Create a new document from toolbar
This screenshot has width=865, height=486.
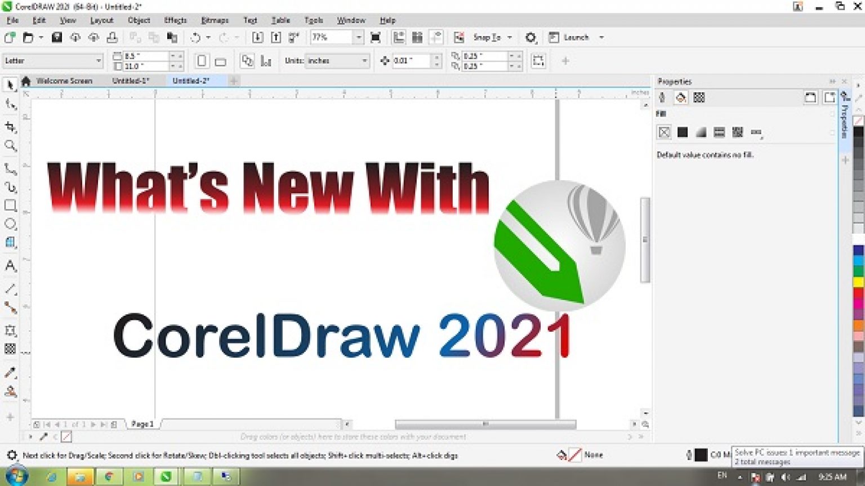coord(10,38)
